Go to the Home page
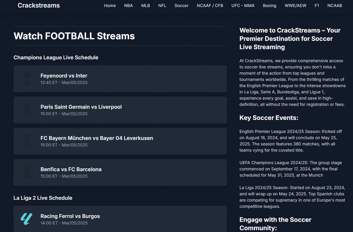 pyautogui.click(x=110, y=5)
